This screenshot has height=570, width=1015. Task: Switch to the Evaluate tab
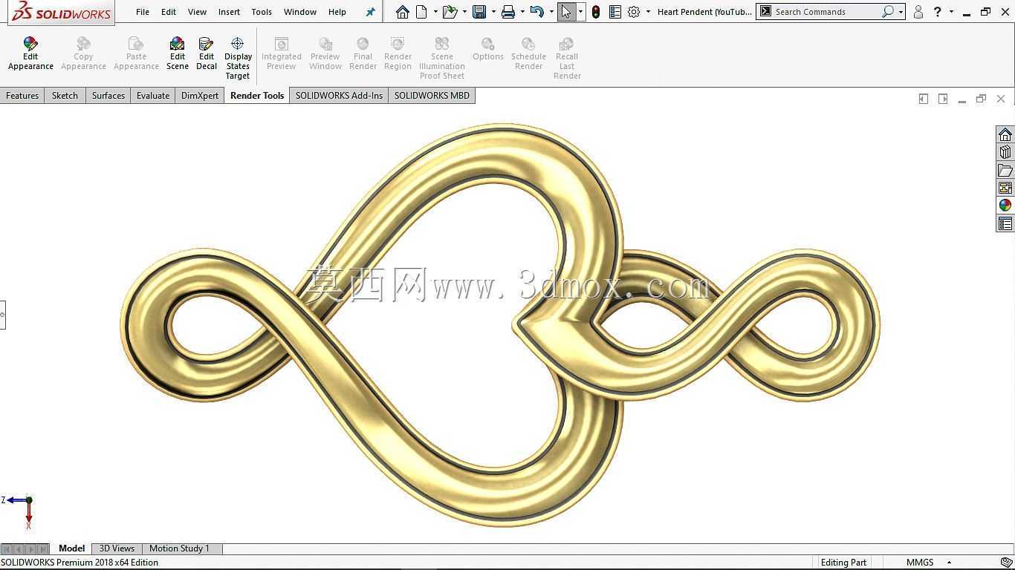coord(153,96)
